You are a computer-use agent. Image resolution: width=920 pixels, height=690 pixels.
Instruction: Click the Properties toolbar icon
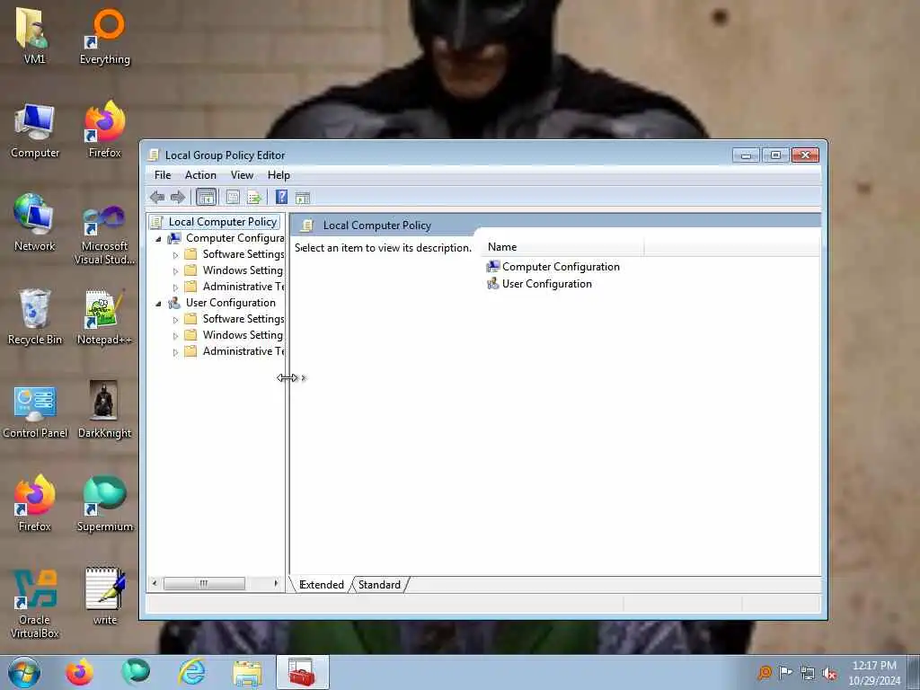[x=233, y=198]
